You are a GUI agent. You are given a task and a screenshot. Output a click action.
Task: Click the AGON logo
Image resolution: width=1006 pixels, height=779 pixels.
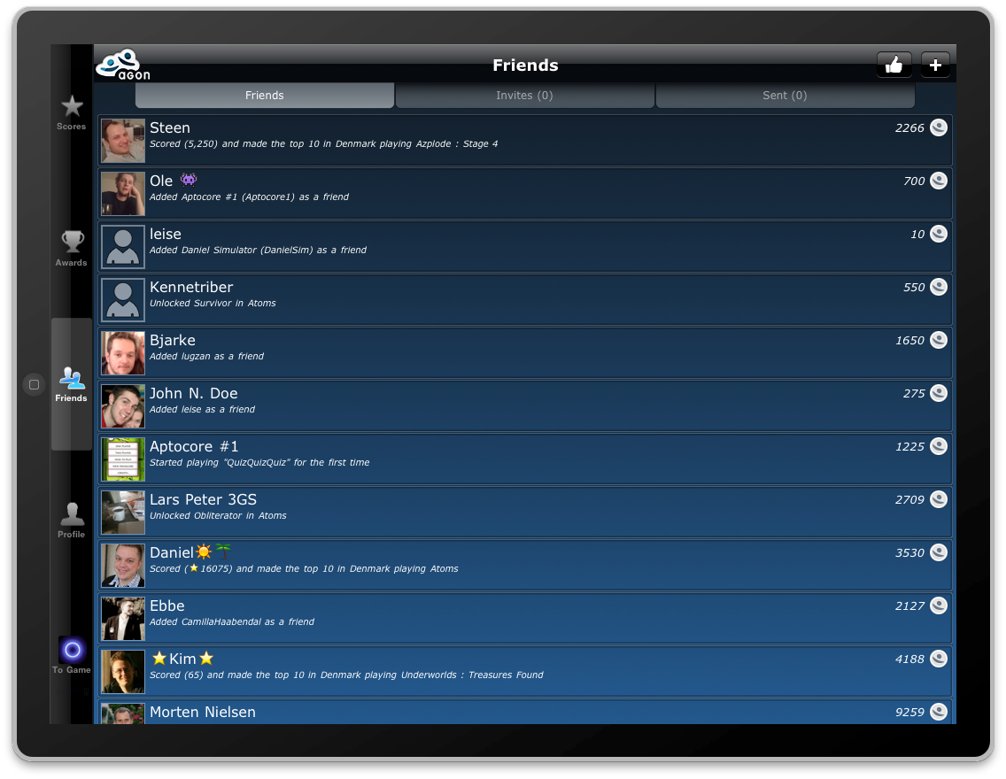coord(123,65)
